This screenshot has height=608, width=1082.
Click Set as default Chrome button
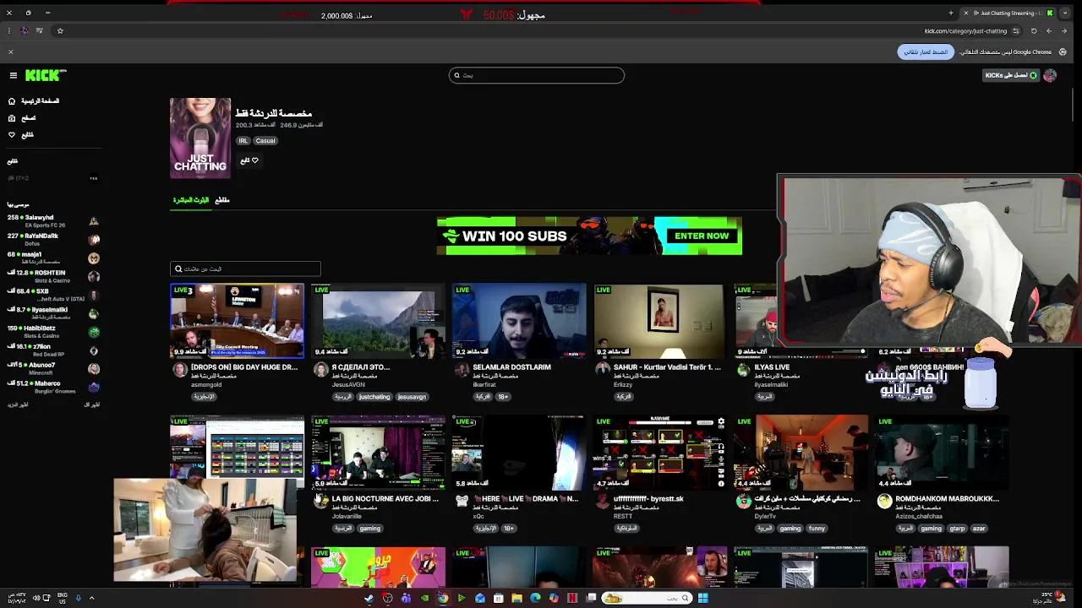pyautogui.click(x=925, y=52)
